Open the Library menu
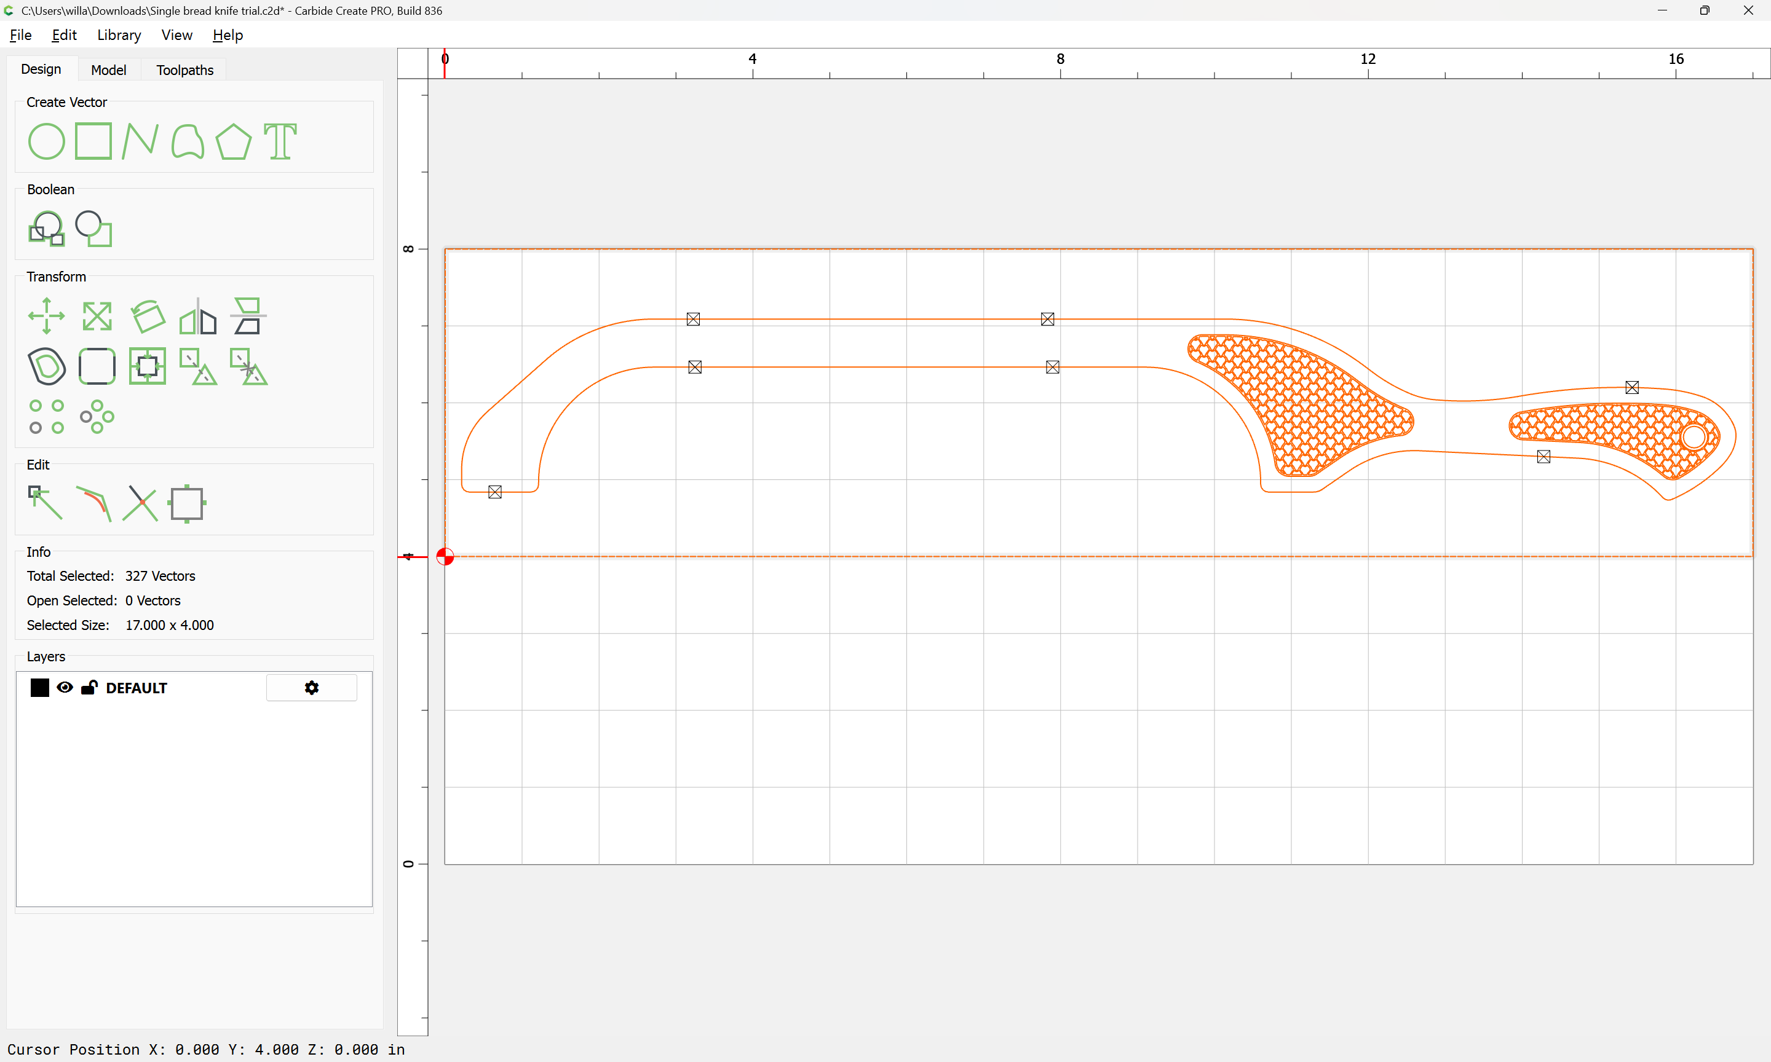Screen dimensions: 1771x1062 pyautogui.click(x=119, y=35)
